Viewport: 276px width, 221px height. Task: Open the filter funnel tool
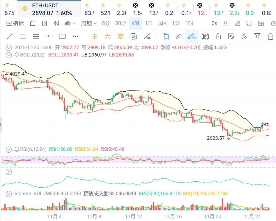pyautogui.click(x=257, y=36)
